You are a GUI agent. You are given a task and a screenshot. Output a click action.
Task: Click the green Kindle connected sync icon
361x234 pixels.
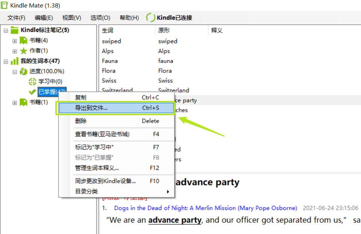[x=151, y=18]
